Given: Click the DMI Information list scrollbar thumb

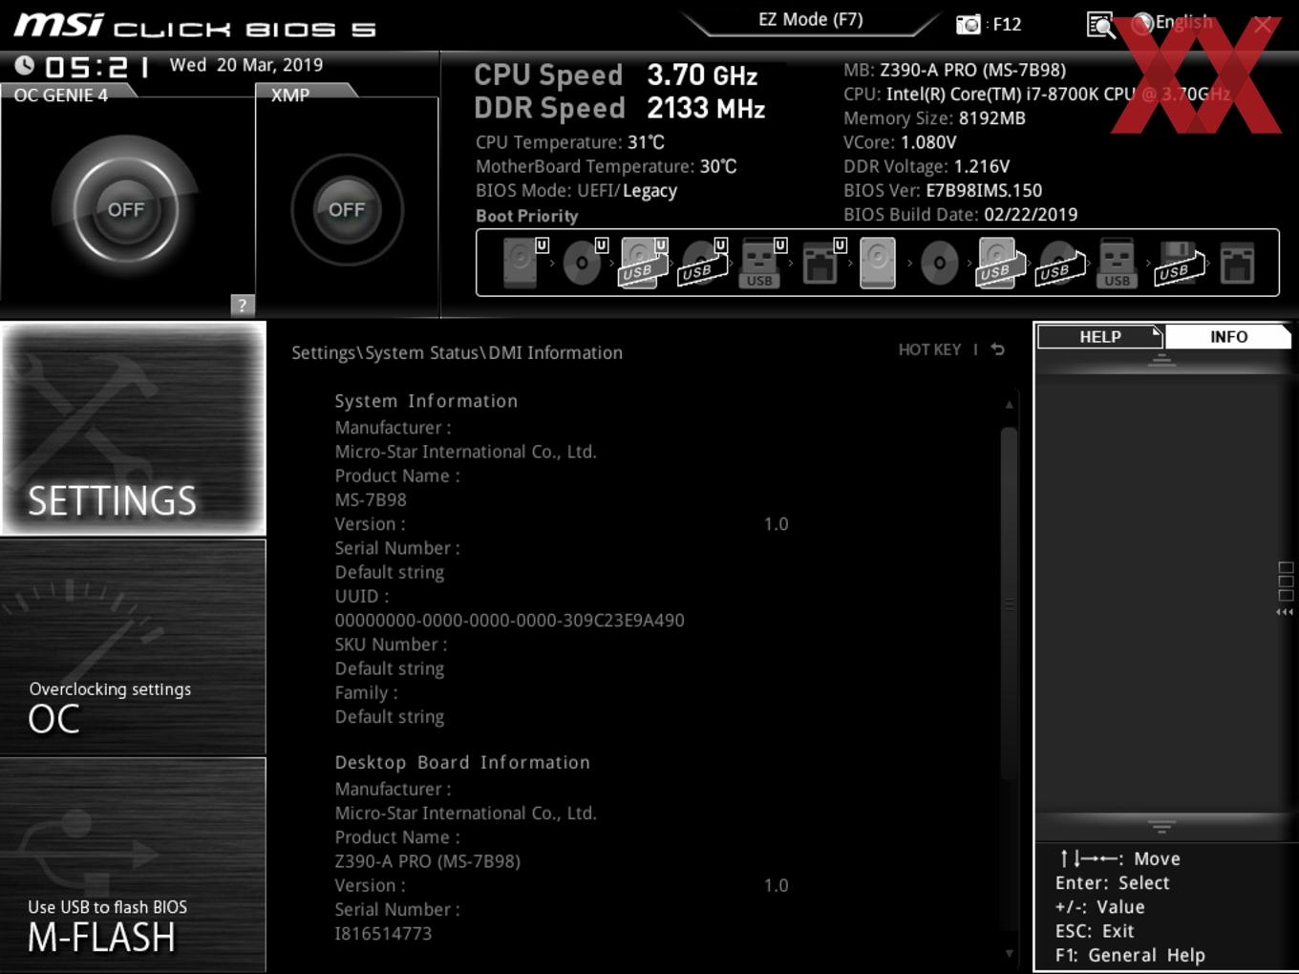Looking at the screenshot, I should pos(1009,602).
